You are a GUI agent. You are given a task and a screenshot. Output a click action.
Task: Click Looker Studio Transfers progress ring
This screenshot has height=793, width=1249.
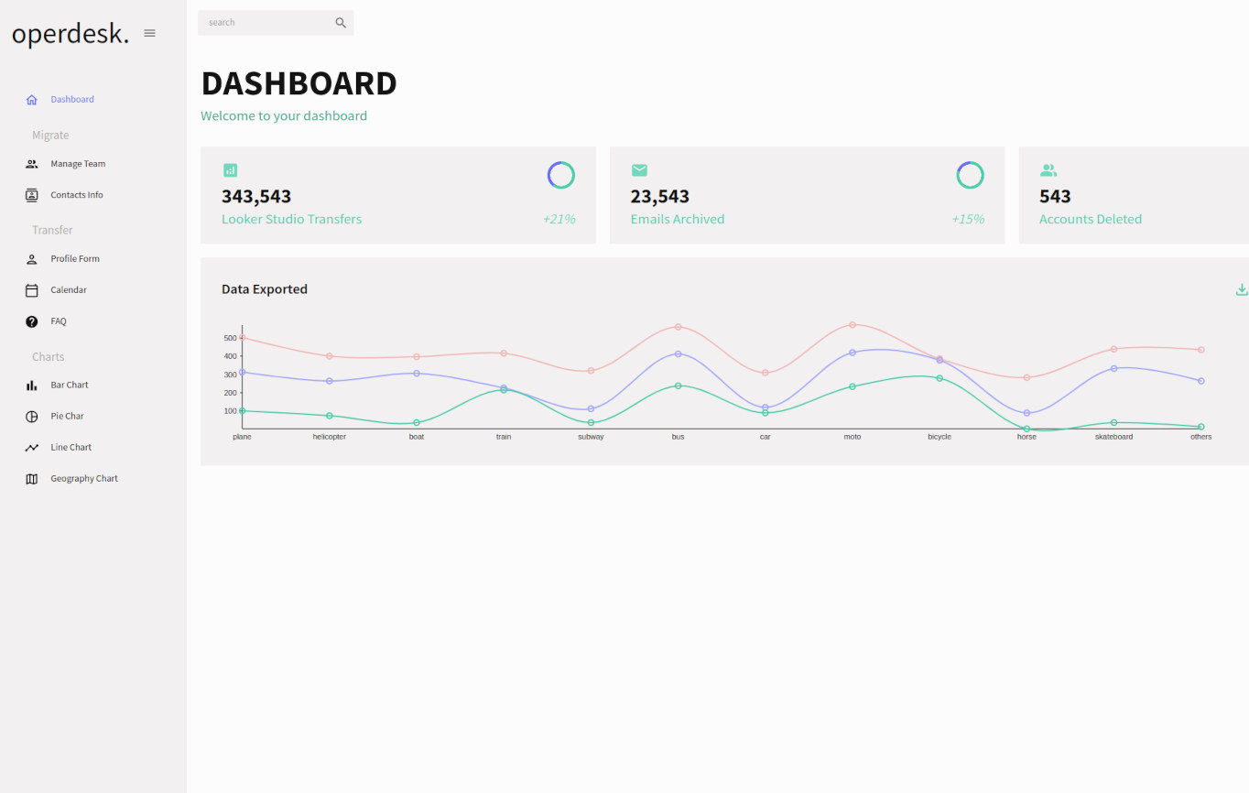(561, 175)
